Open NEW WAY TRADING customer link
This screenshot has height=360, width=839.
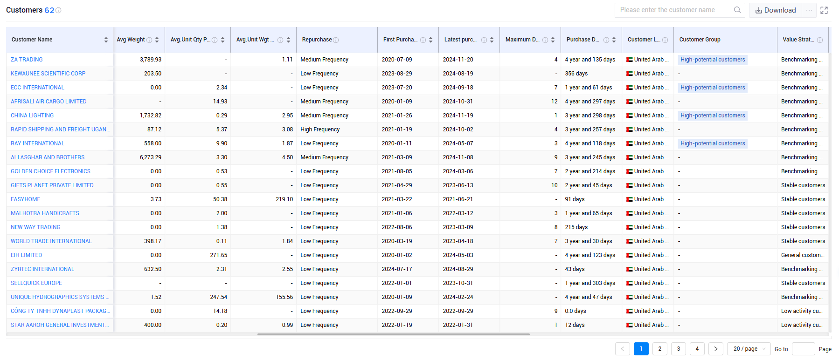click(35, 227)
